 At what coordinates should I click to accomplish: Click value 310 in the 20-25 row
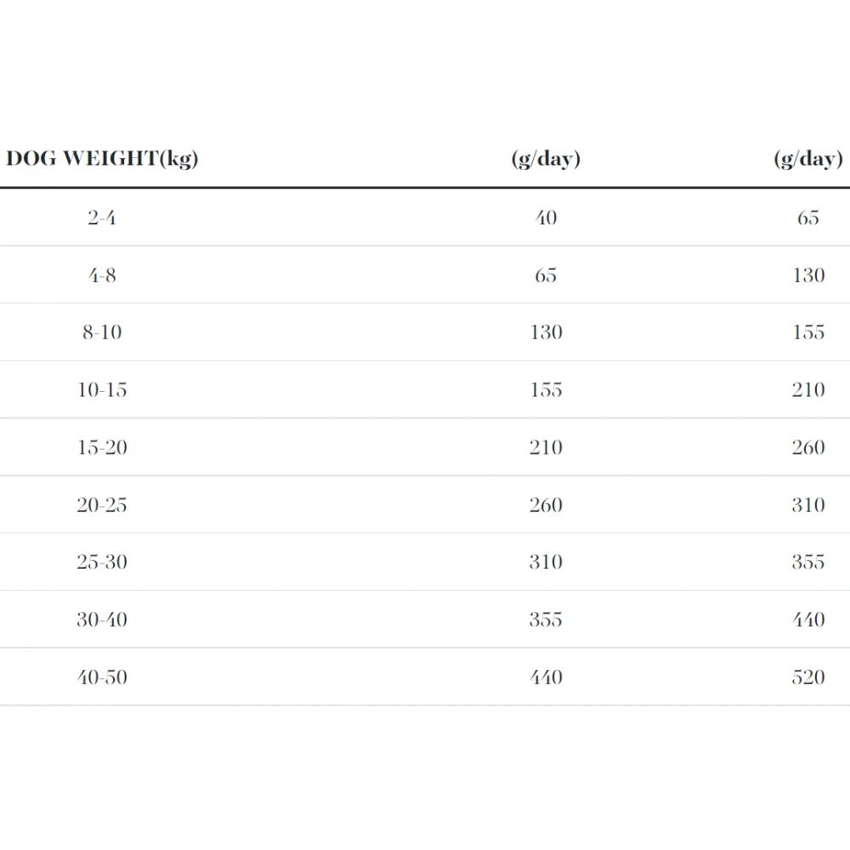click(x=808, y=505)
